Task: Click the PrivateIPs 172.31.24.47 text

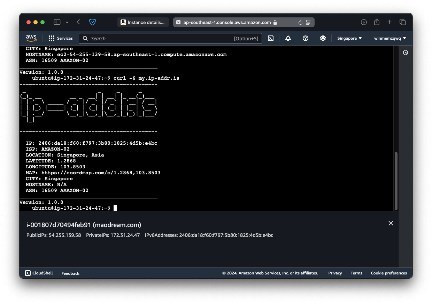Action: (113, 235)
